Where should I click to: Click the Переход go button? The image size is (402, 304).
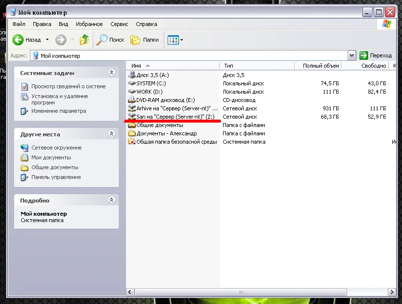[376, 55]
